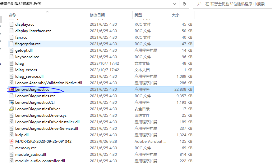Click the LenovoDiagnosticsDriverService.dll icon
272x166 pixels.
point(12,129)
